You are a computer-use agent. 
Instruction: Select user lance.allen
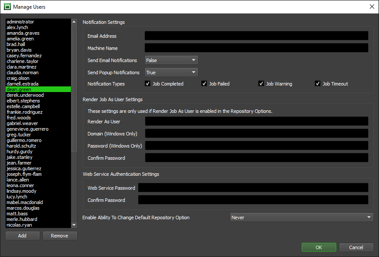[x=38, y=180]
